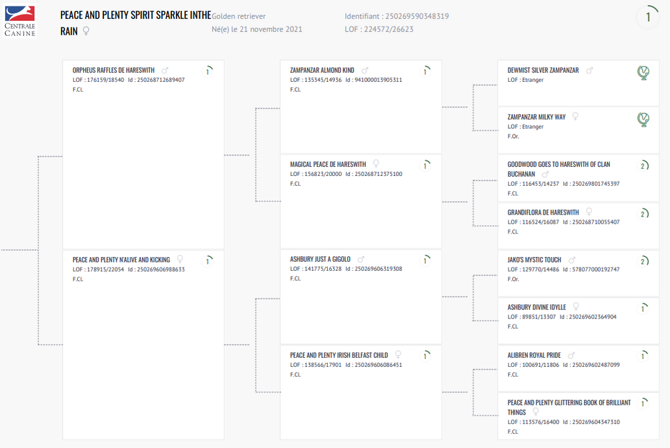This screenshot has width=670, height=448.
Task: Click the rating badge of Ashbury Divine Idylle
Action: [x=643, y=309]
